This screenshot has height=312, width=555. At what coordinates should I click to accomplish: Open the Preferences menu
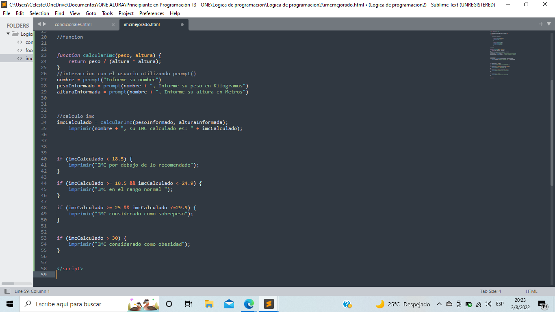[152, 13]
